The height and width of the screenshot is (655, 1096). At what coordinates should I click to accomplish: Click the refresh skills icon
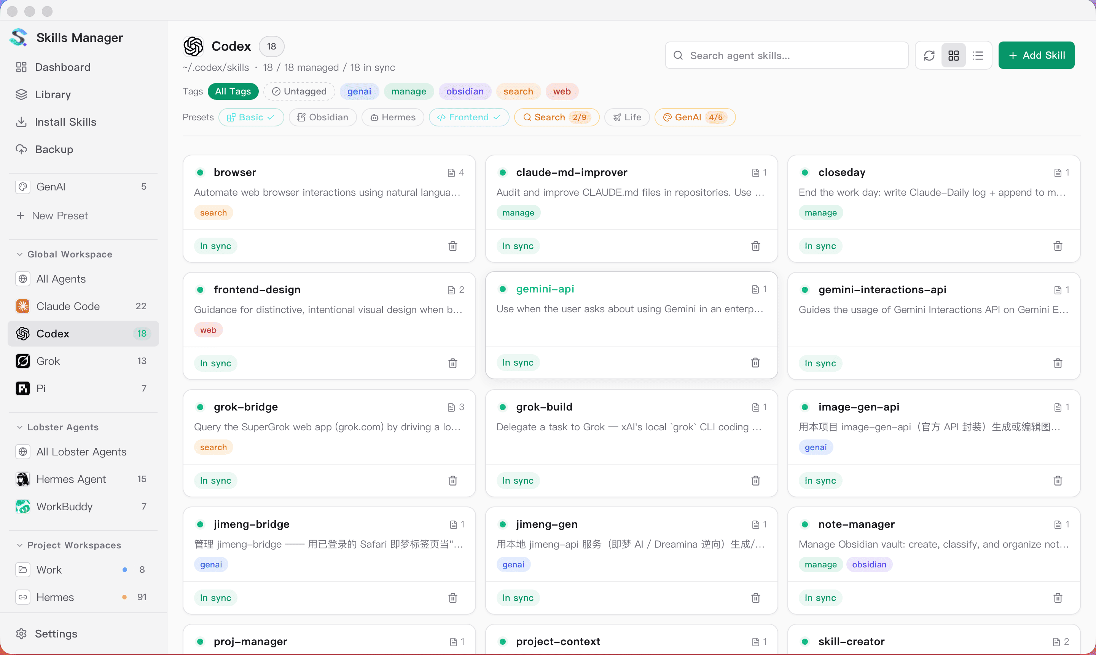click(x=929, y=55)
